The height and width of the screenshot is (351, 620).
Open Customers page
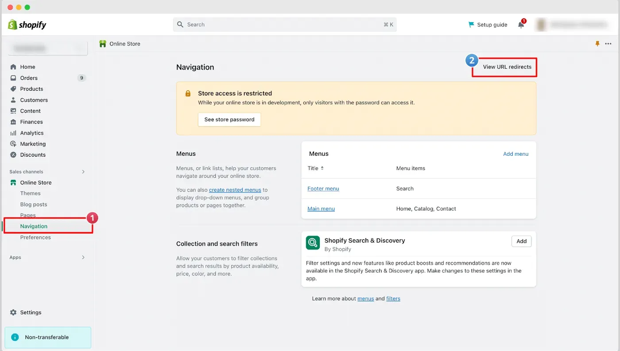[x=34, y=100]
